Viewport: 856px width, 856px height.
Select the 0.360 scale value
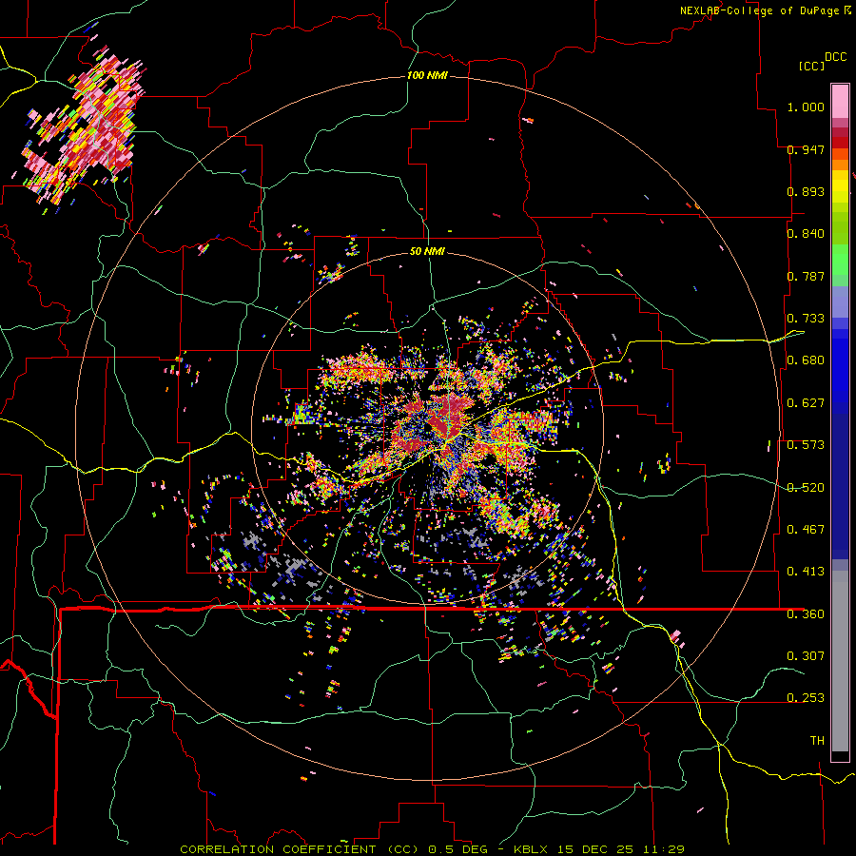click(x=806, y=614)
